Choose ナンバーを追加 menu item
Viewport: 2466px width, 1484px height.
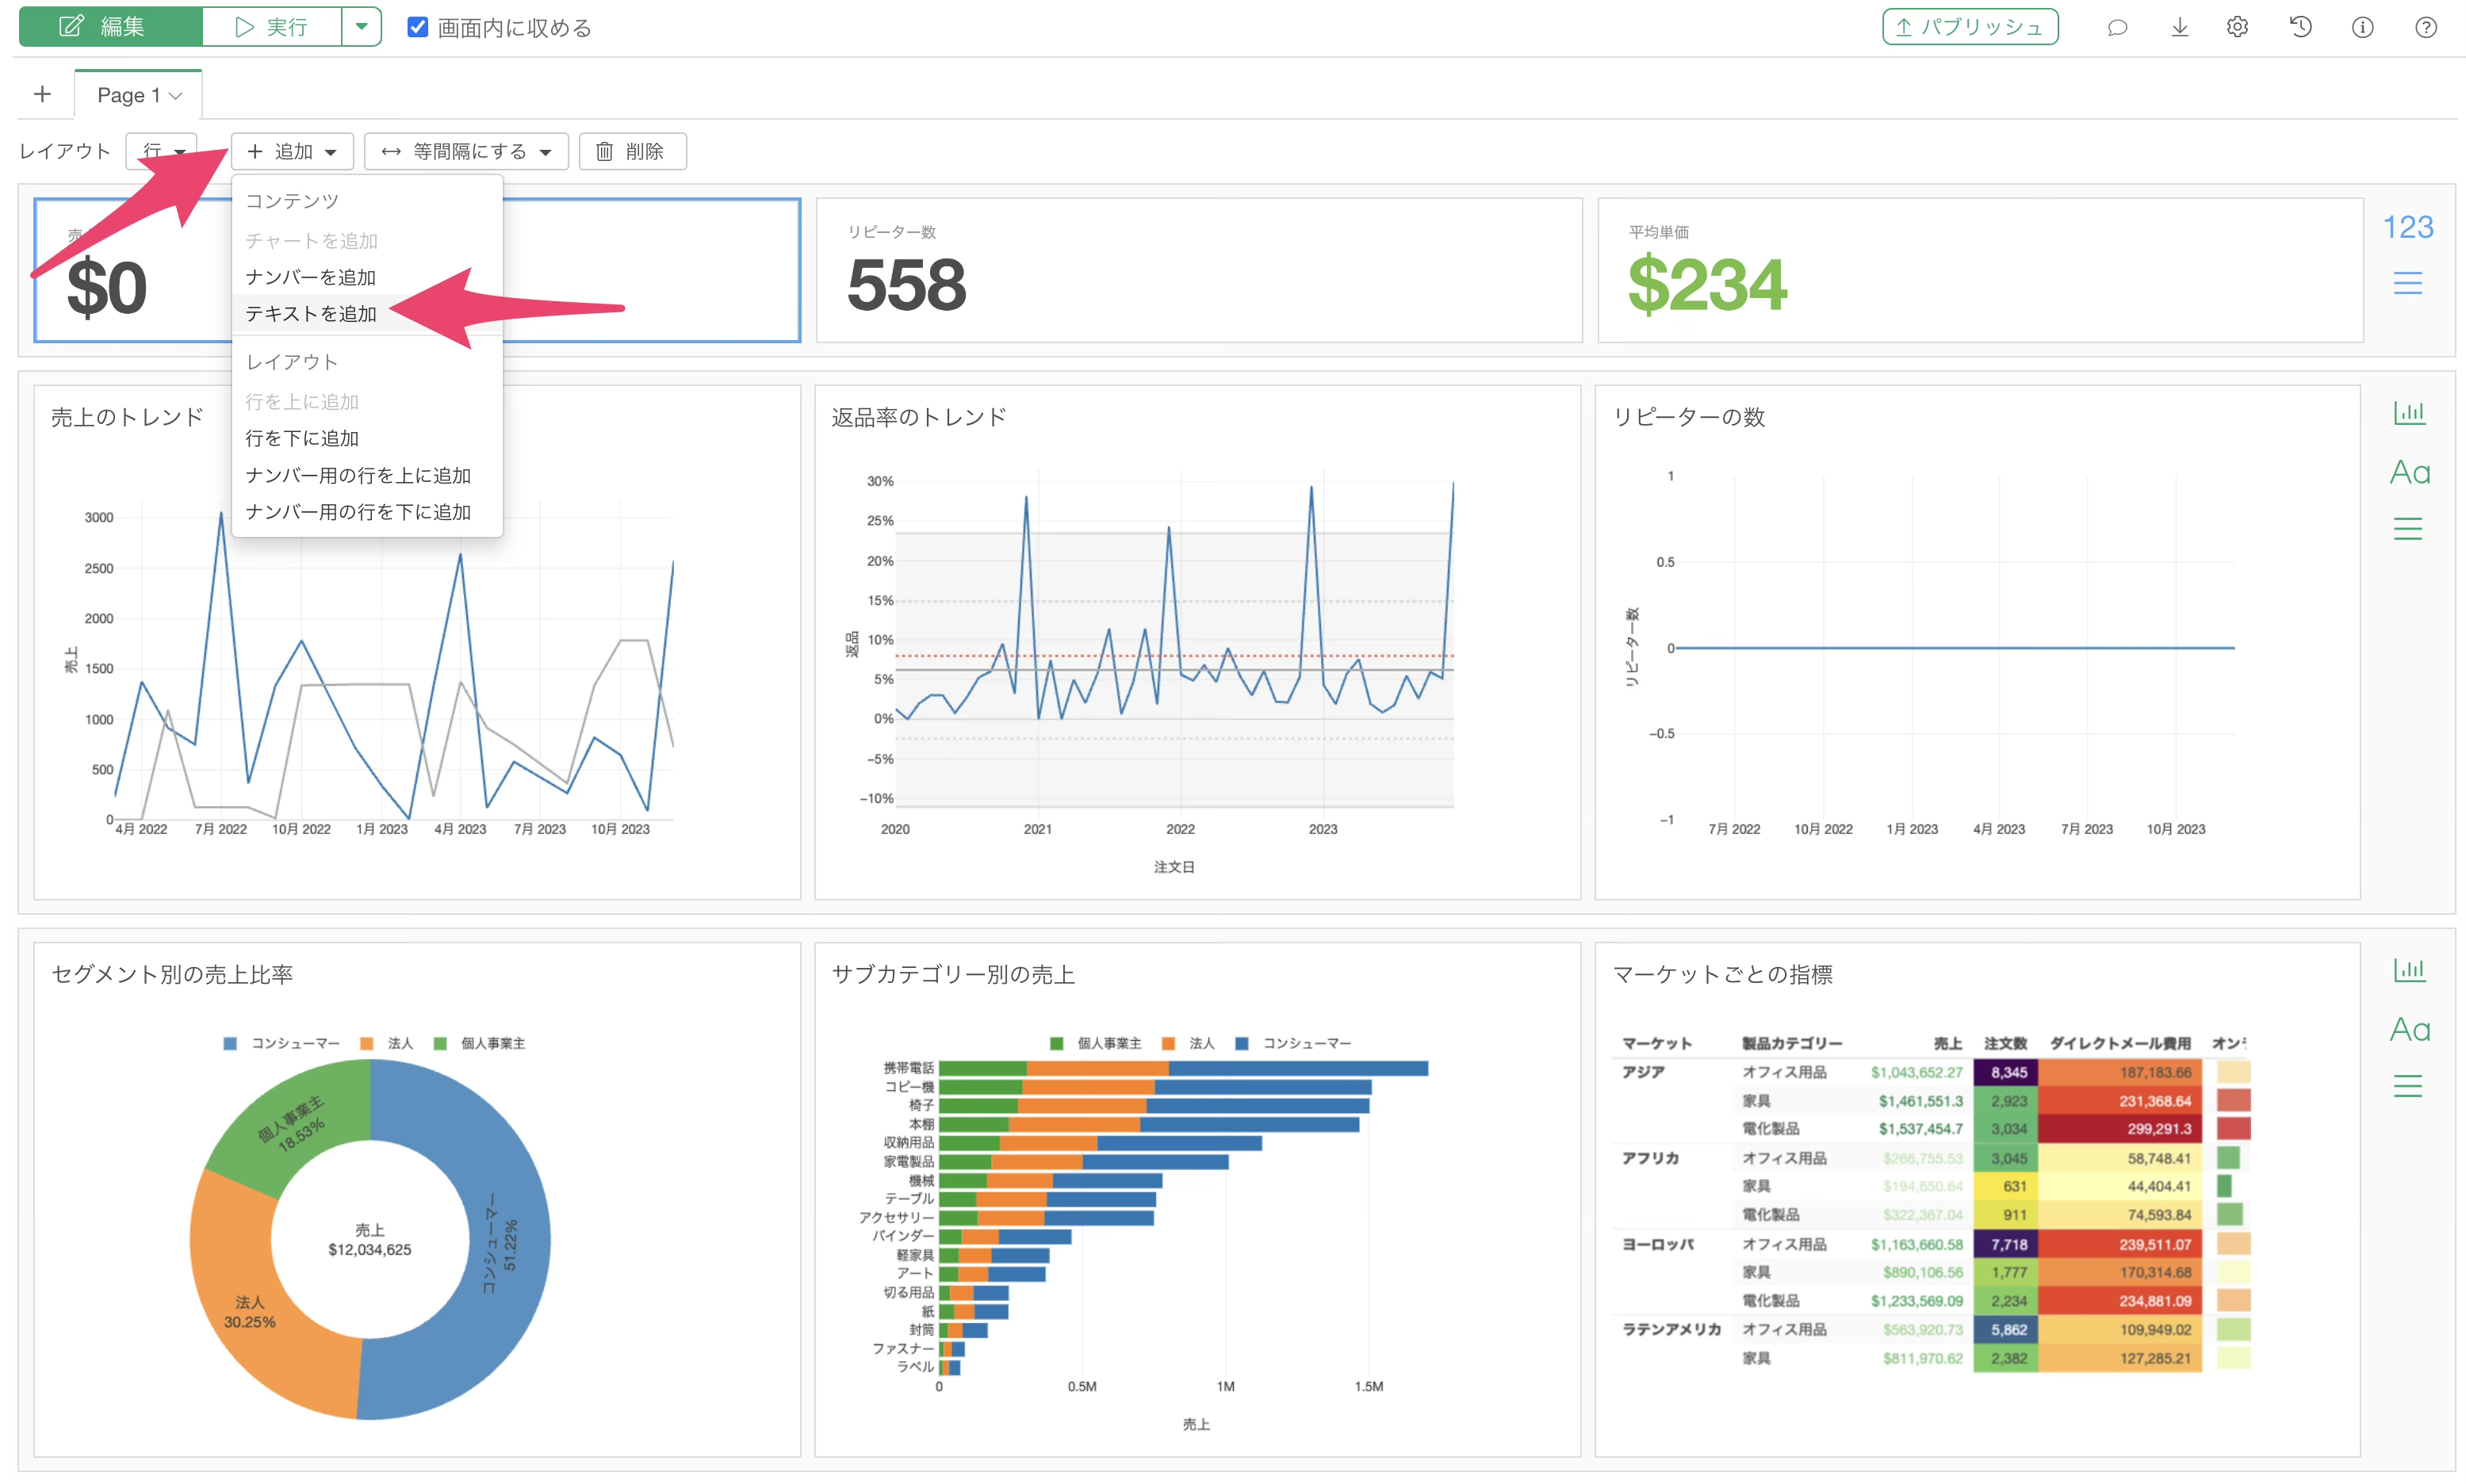tap(311, 277)
